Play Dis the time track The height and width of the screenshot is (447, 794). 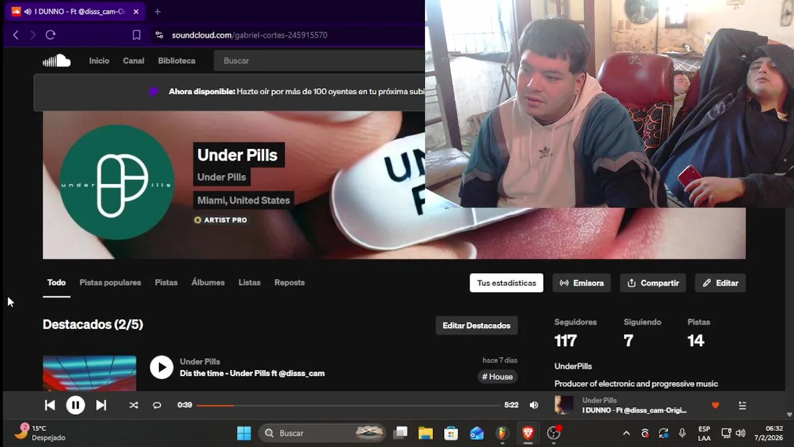point(161,368)
